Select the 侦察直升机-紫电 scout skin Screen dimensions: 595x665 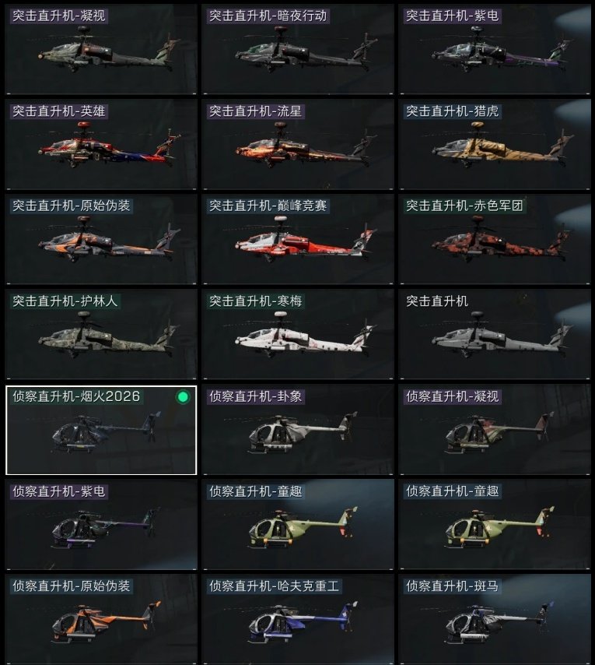point(101,525)
